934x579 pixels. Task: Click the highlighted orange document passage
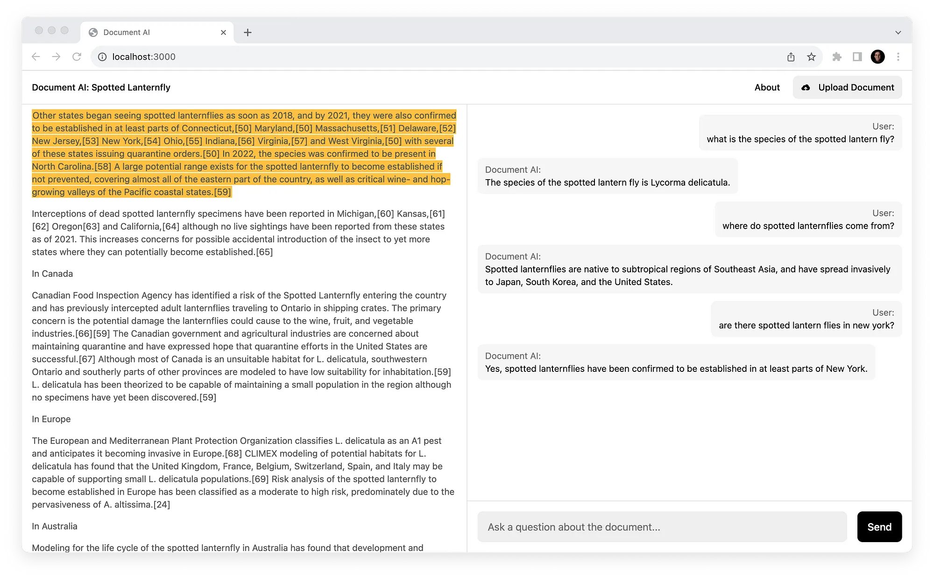[x=244, y=153]
